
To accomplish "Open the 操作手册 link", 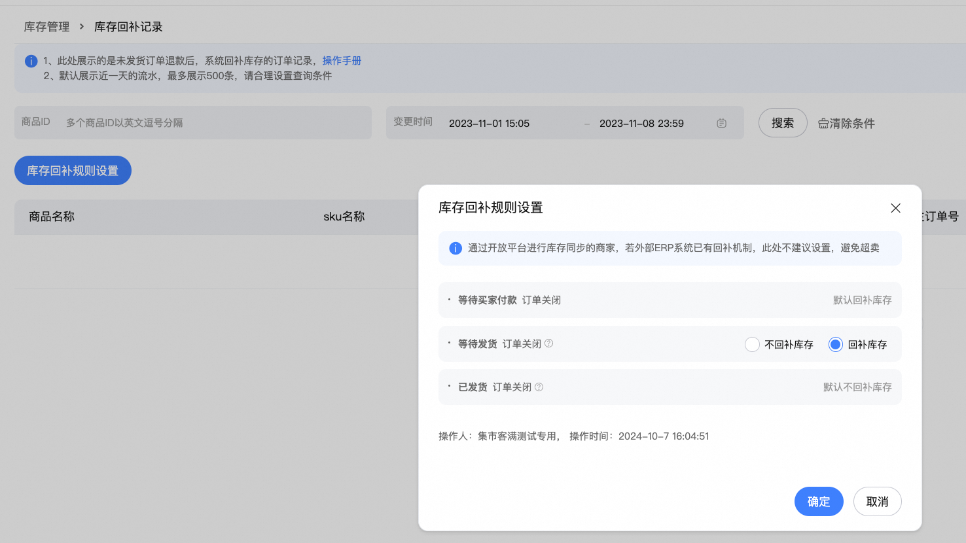I will (342, 61).
